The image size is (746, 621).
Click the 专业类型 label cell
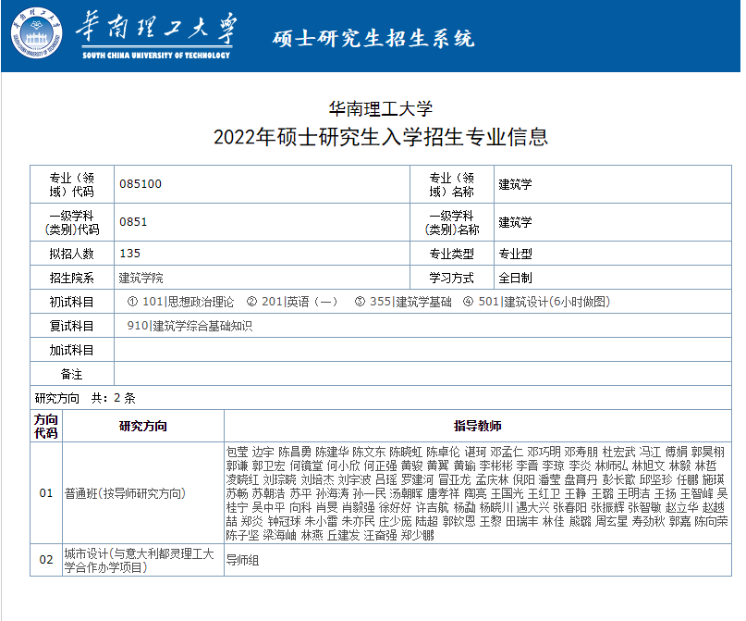(x=452, y=254)
